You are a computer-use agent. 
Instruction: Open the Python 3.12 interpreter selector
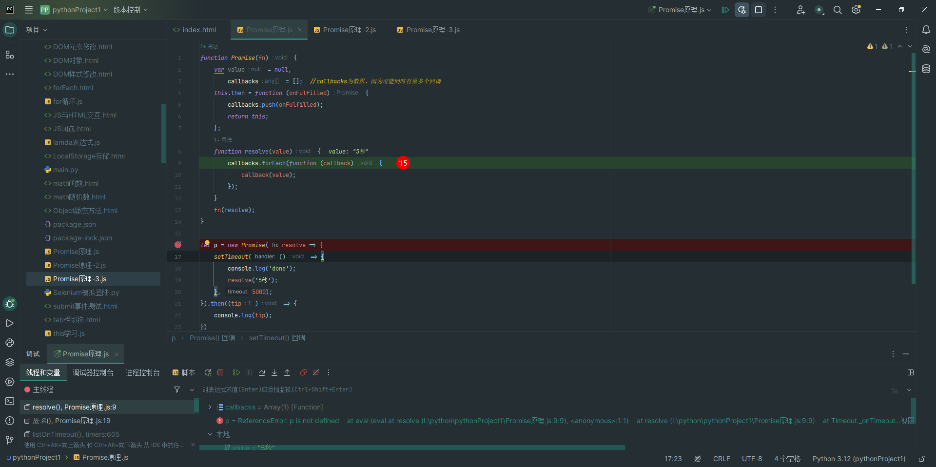point(859,459)
